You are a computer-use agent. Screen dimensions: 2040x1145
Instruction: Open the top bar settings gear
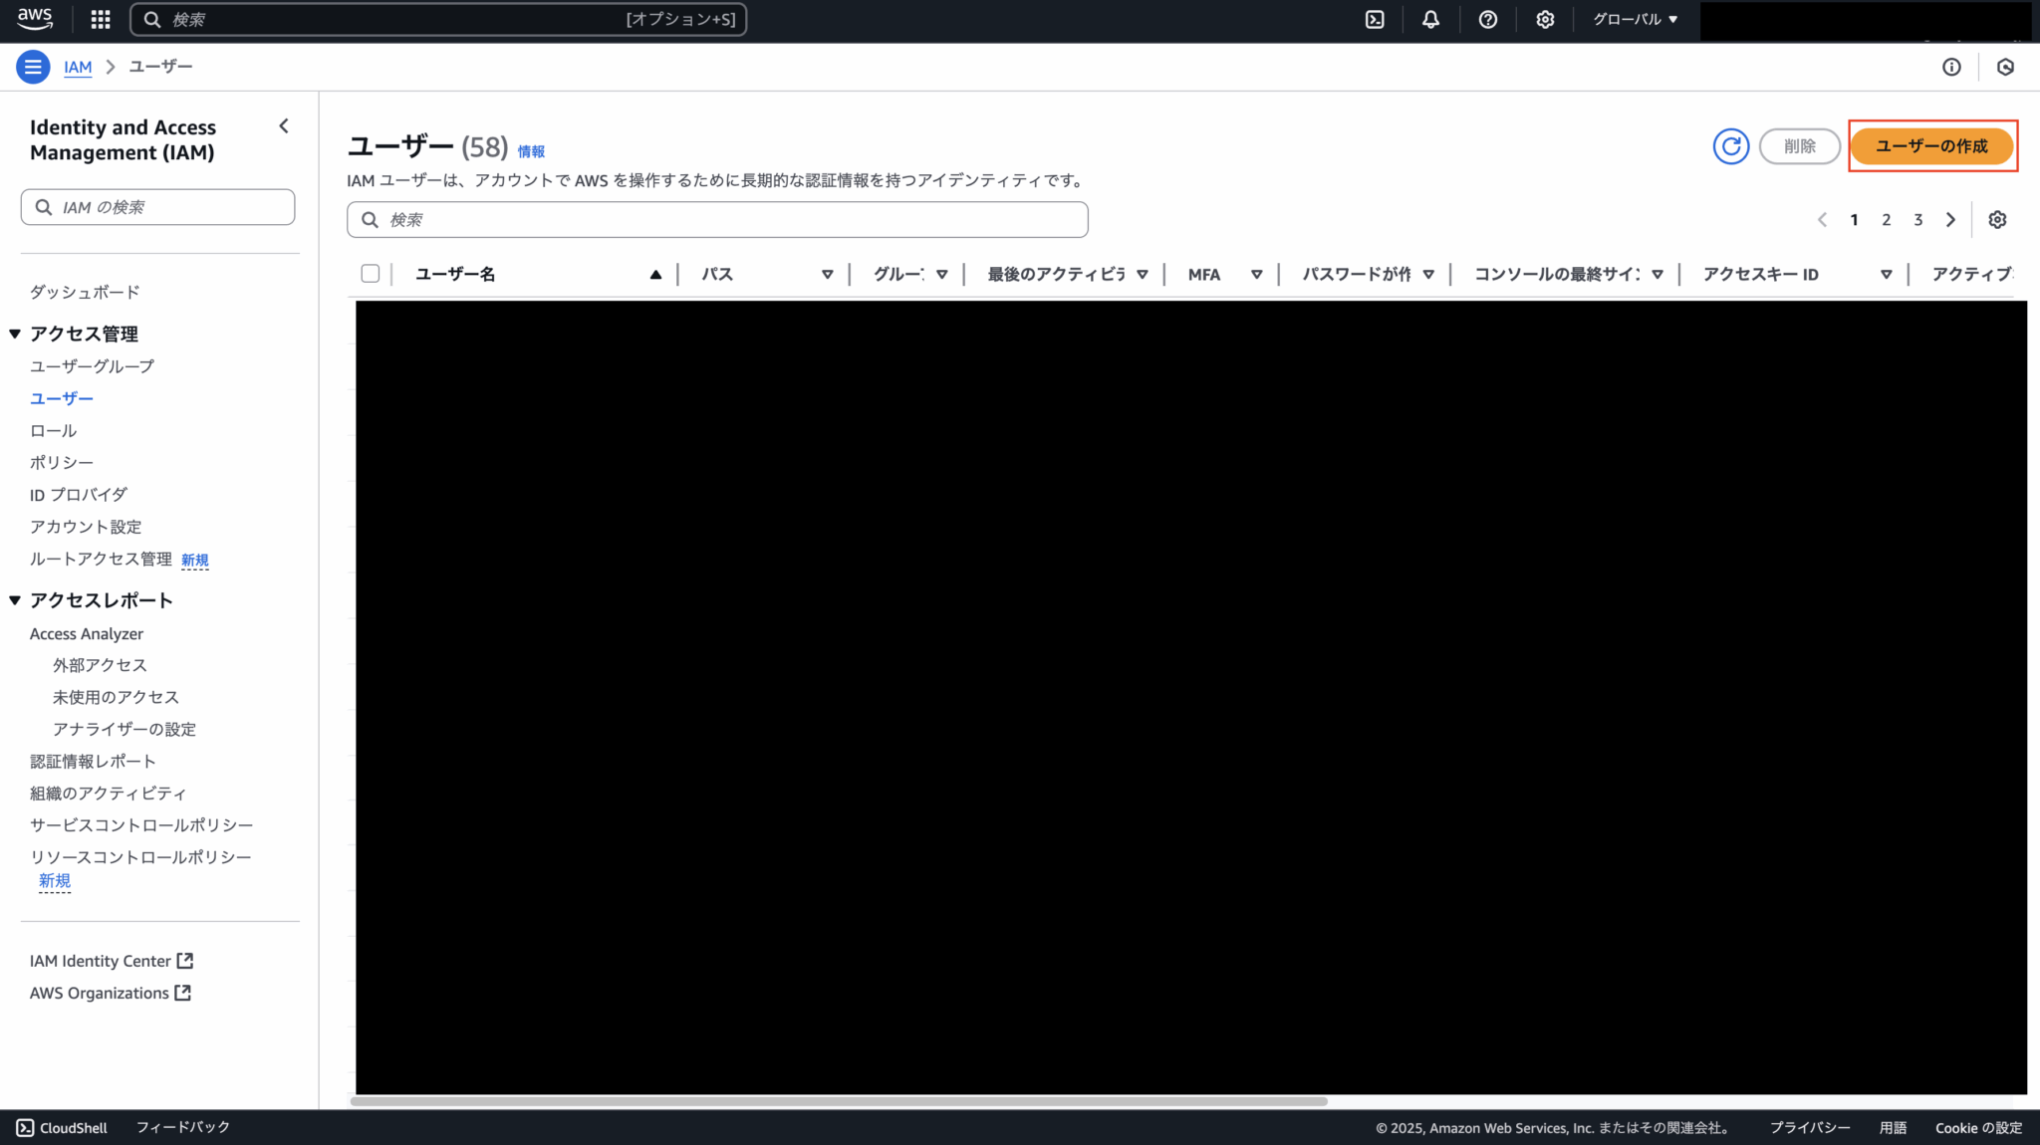pos(1545,19)
